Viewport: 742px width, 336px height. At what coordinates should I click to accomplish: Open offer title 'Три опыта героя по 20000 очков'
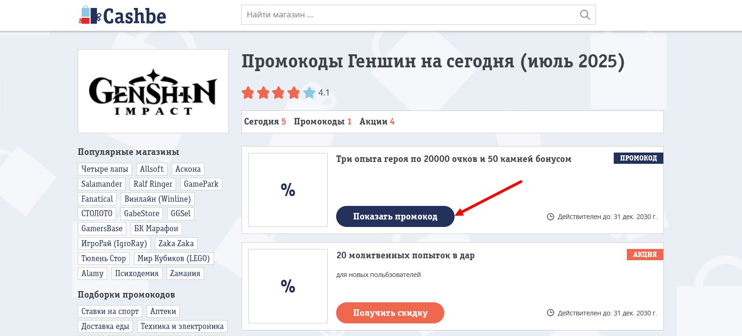coord(454,159)
